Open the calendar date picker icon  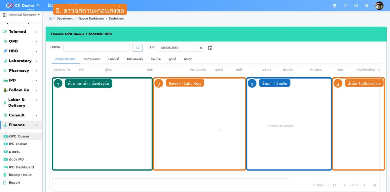tap(210, 48)
